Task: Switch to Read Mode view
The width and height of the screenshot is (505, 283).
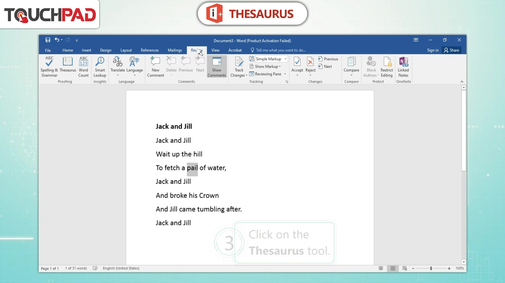Action: (x=381, y=268)
